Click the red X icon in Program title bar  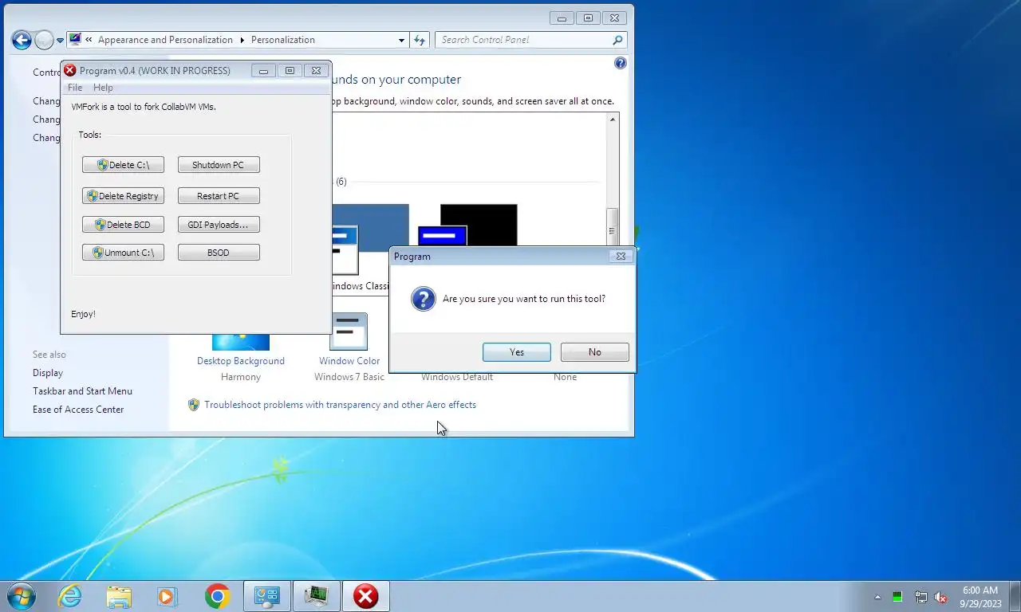point(70,70)
